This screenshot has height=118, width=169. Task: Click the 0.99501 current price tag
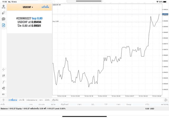pyautogui.click(x=165, y=14)
